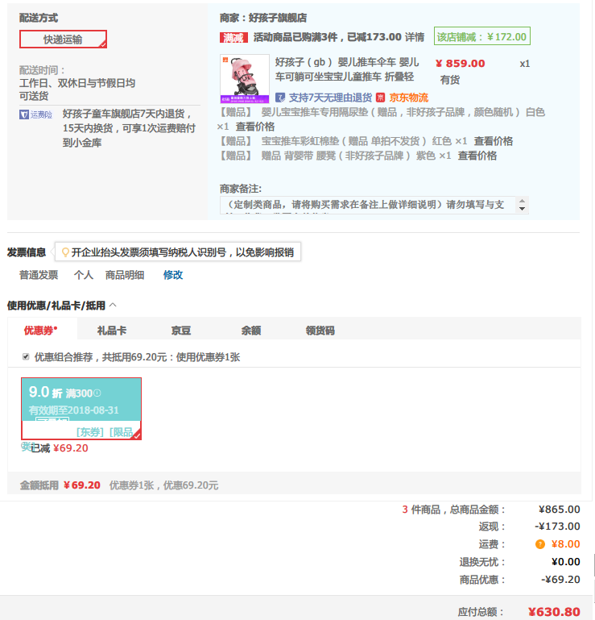Click into the 商家备注 text box
The width and height of the screenshot is (595, 620).
click(368, 205)
